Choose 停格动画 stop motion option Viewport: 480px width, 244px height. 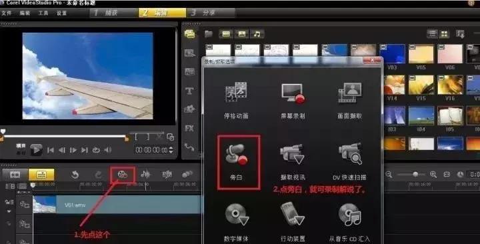[236, 100]
